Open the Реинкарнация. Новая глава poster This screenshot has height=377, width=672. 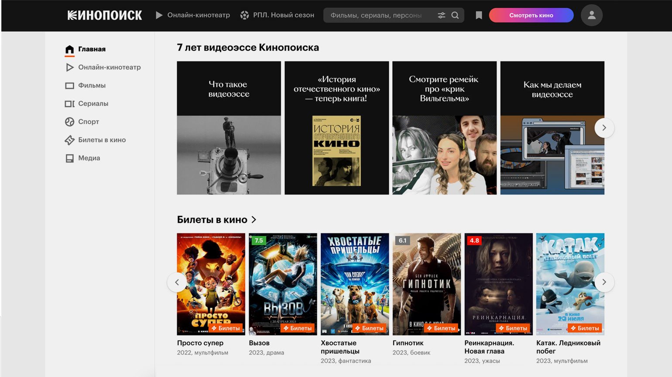pyautogui.click(x=498, y=284)
